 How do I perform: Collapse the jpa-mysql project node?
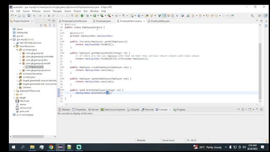click(11, 39)
